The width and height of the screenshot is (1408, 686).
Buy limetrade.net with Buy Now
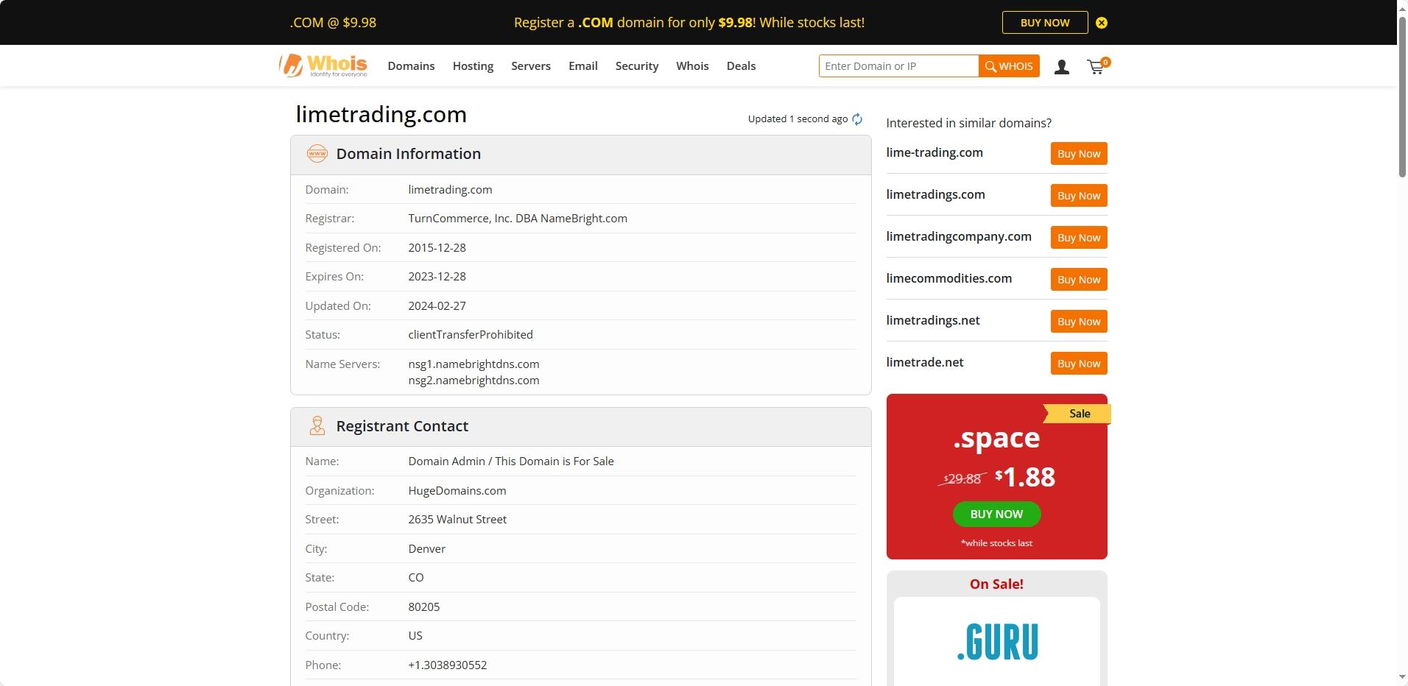[1079, 364]
